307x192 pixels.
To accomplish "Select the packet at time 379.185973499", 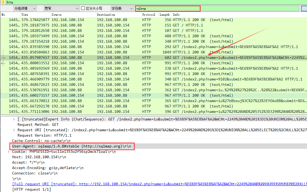I will (x=154, y=36).
